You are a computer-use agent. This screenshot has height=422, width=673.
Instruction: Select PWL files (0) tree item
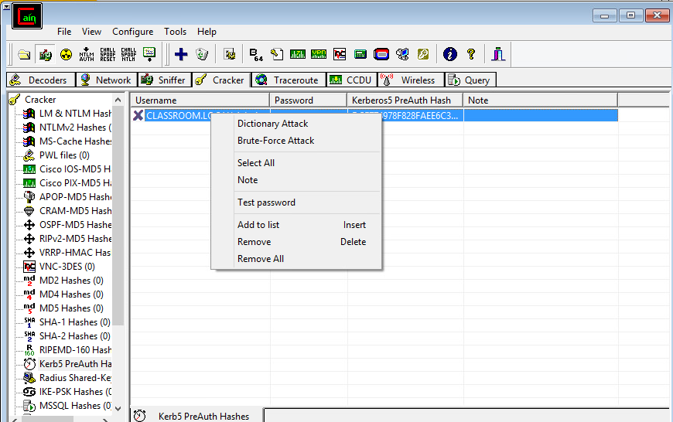coord(64,155)
